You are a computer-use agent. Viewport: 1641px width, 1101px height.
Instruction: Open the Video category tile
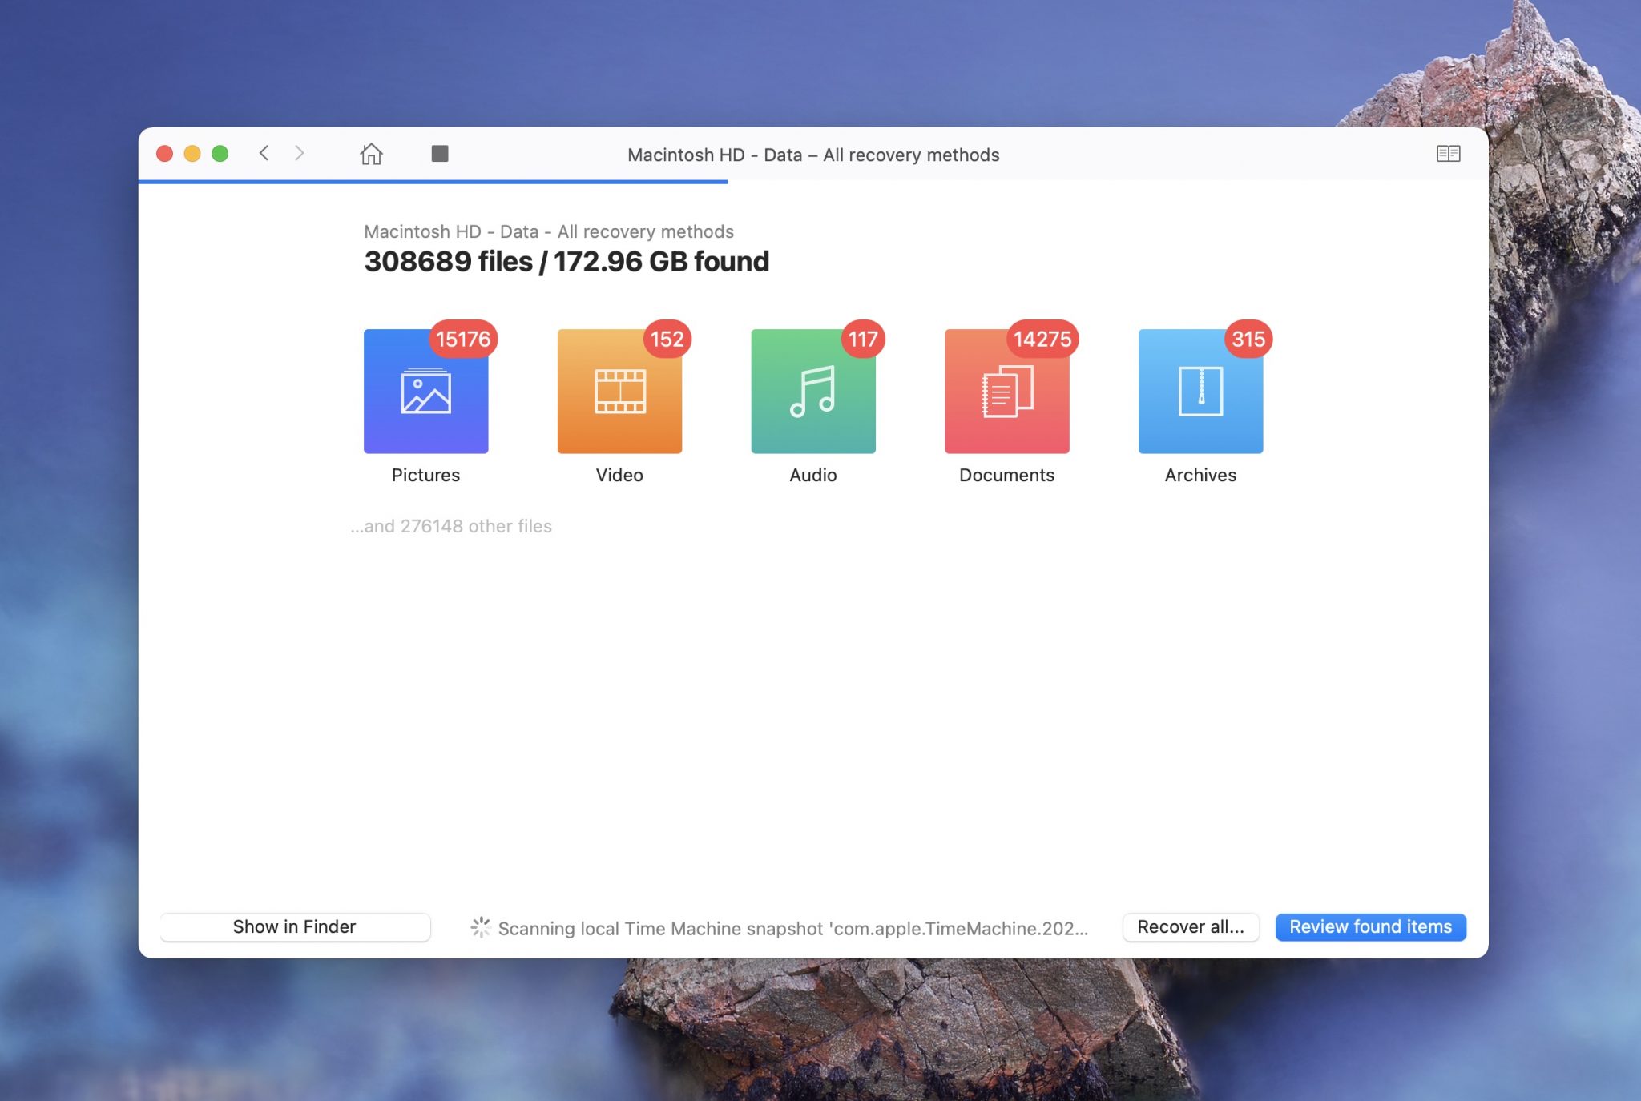pos(619,392)
